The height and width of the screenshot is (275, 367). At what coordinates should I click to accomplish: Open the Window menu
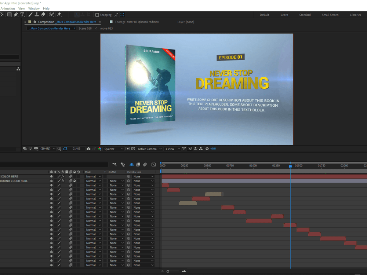[x=34, y=8]
